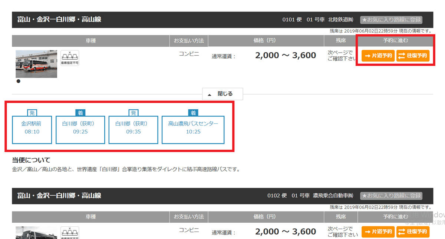Open the bus photo thumbnail for service 0102
Screen dimensions: 445x239
click(x=36, y=234)
